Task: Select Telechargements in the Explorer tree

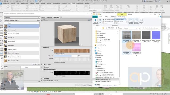Action: tap(101, 64)
